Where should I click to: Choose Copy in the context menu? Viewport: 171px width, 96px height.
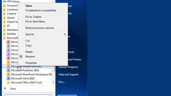pyautogui.click(x=28, y=45)
